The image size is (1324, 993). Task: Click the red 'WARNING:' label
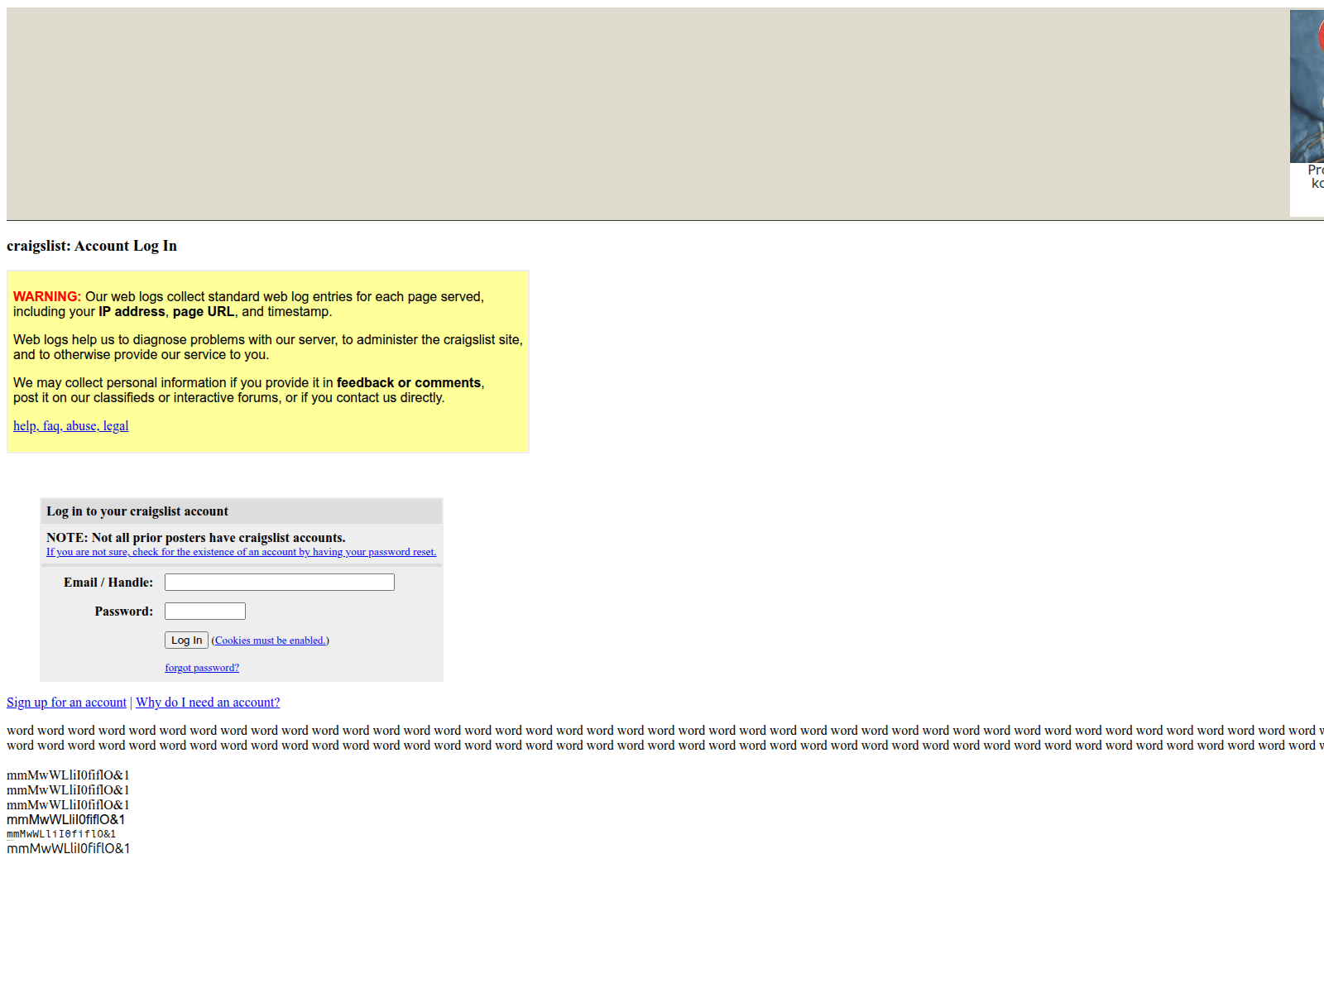(x=47, y=297)
